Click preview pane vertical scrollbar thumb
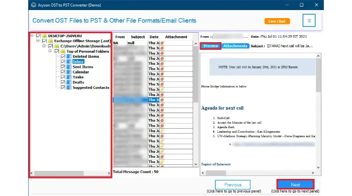 point(318,75)
